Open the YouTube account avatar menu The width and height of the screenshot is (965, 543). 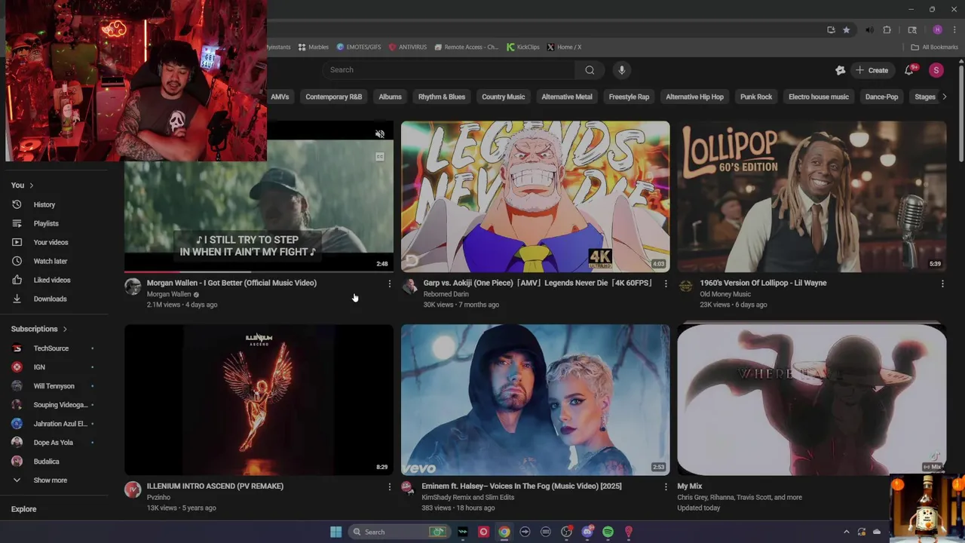pyautogui.click(x=936, y=70)
